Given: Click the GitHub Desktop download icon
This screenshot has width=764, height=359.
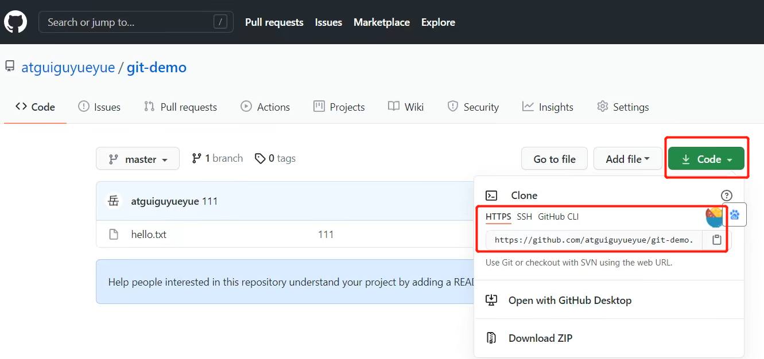Looking at the screenshot, I should [491, 300].
